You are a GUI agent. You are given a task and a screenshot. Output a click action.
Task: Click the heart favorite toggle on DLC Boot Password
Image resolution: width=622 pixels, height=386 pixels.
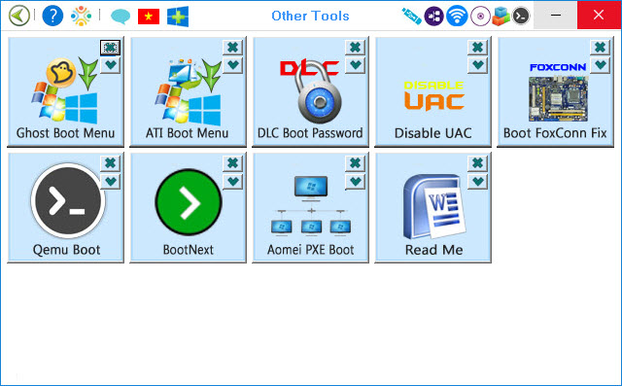(355, 65)
